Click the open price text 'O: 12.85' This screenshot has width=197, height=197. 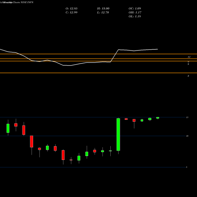pos(71,9)
